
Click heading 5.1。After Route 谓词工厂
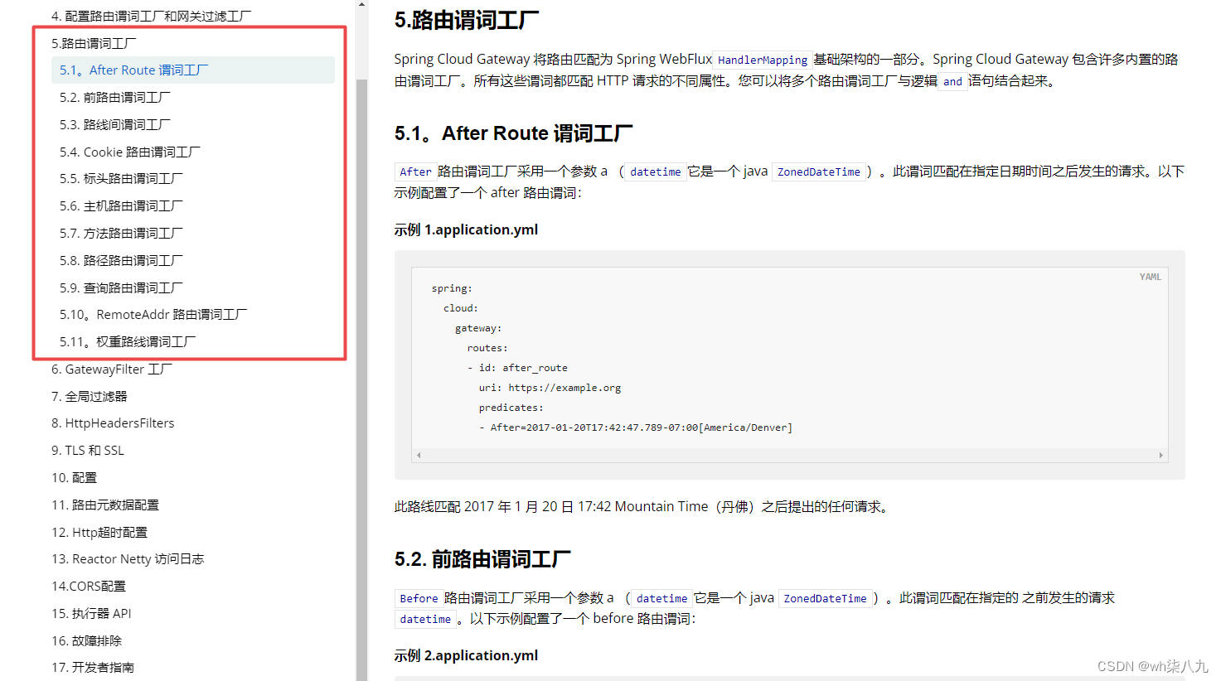(514, 133)
